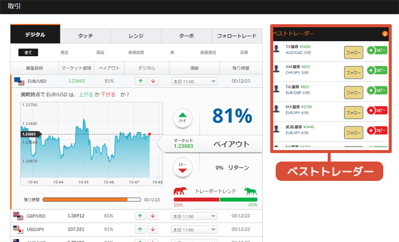Viewport: 399px width, 242px height.
Task: Filter assets by 仮想通貨
Action: 208,53
